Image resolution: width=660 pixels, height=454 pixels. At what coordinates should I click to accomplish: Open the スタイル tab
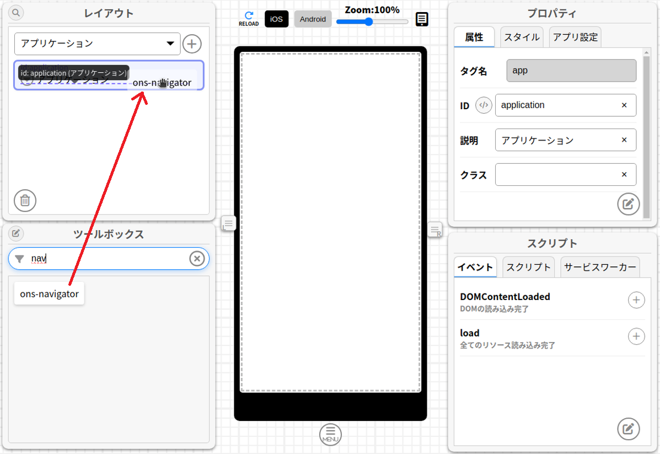click(x=522, y=38)
